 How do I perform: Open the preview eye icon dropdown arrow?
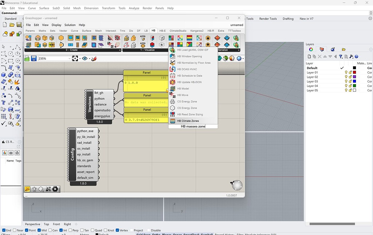click(89, 59)
